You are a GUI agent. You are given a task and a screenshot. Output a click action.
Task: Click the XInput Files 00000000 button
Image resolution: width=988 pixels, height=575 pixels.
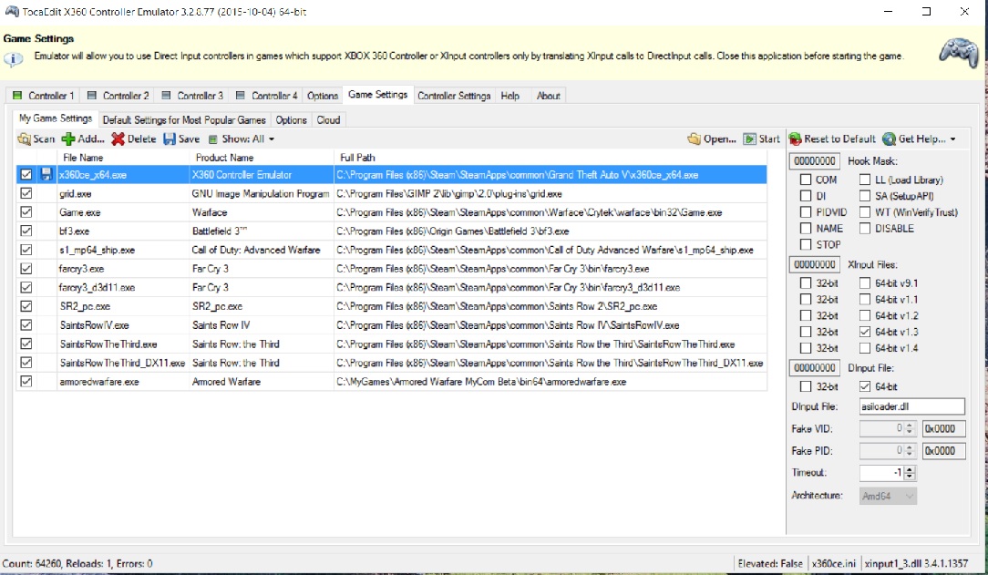coord(814,264)
